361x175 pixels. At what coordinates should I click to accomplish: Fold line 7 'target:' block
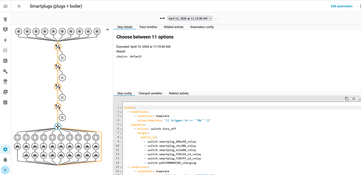coord(121,133)
